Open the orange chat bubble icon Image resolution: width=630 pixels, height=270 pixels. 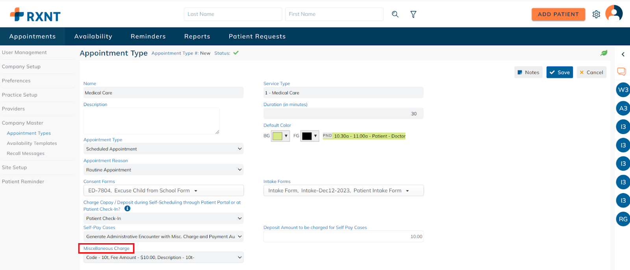(x=621, y=71)
